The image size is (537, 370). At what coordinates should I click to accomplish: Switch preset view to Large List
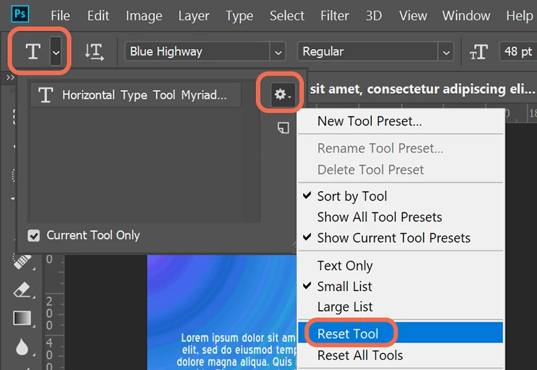pyautogui.click(x=401, y=307)
